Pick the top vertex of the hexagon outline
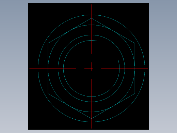Viewport: 177px width, 133px height. point(91,18)
